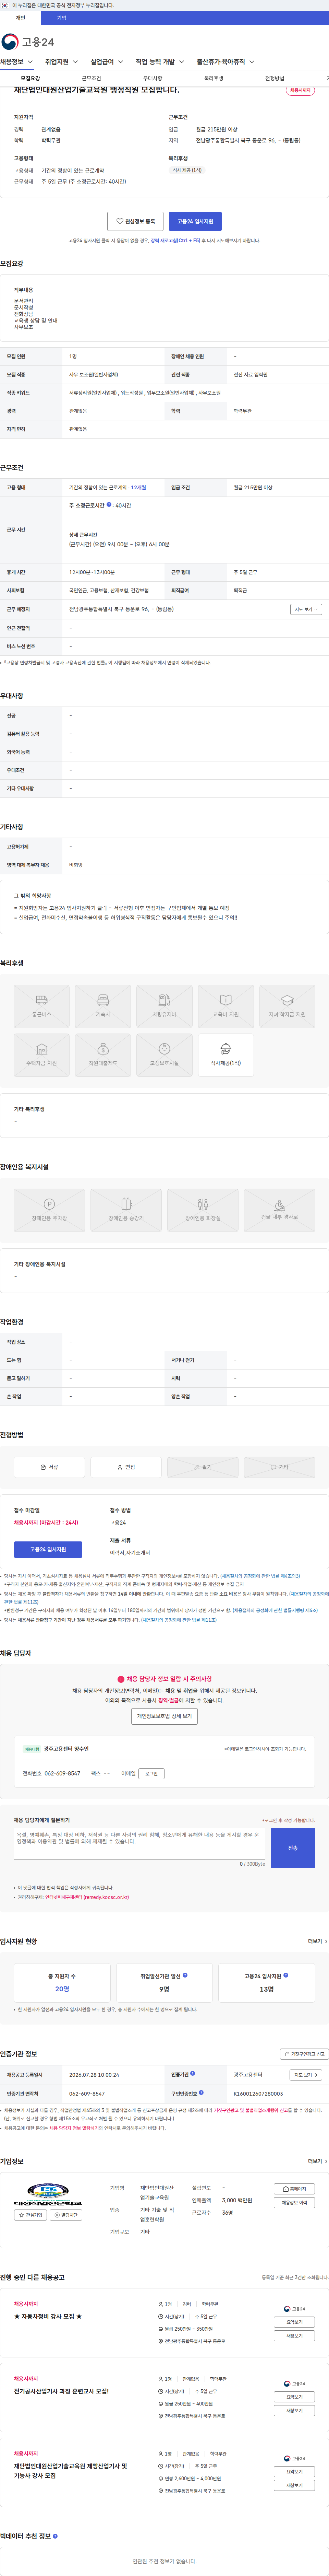
Task: Switch to the 복리후생 section tab
Action: click(x=214, y=78)
